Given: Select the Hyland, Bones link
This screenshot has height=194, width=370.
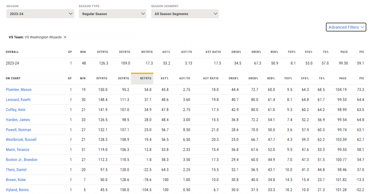Looking at the screenshot, I should pyautogui.click(x=17, y=190).
